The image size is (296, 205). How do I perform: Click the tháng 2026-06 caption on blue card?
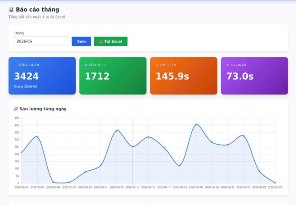pyautogui.click(x=26, y=87)
